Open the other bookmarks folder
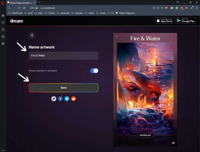200x152 pixels. 90,13
